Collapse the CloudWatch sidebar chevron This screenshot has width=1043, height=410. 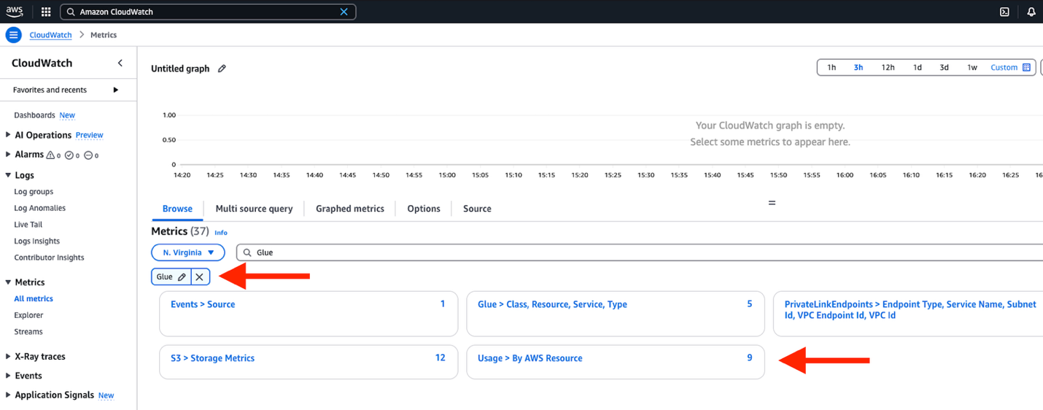point(120,63)
